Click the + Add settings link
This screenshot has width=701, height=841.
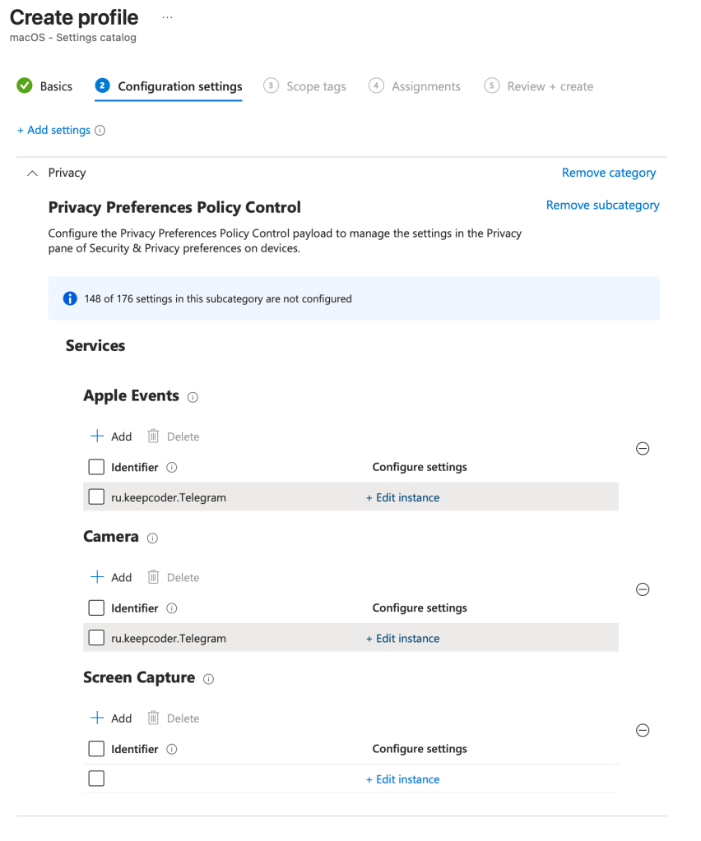pos(53,131)
